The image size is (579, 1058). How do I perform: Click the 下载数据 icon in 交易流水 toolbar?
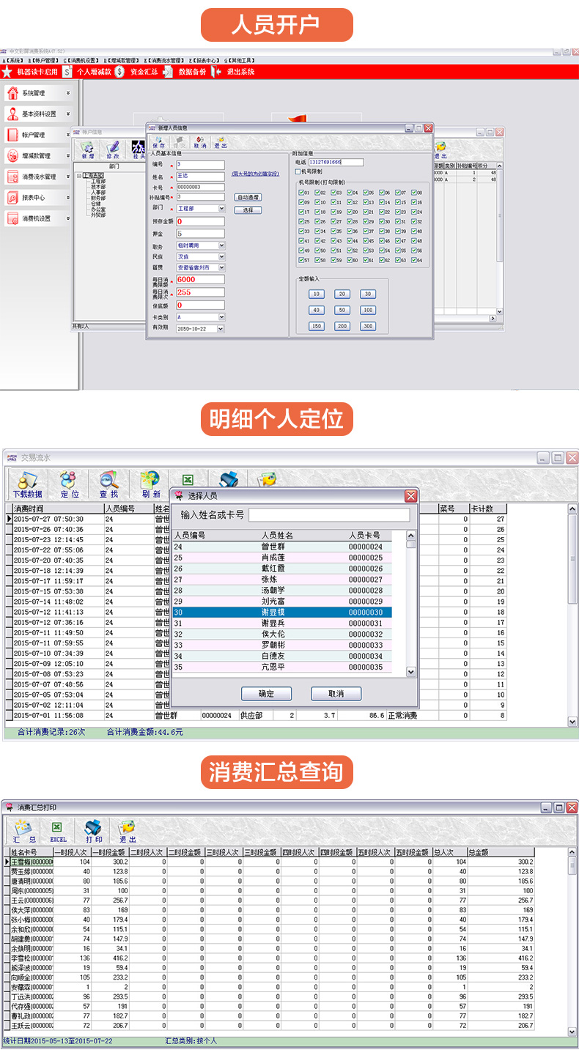(x=27, y=484)
